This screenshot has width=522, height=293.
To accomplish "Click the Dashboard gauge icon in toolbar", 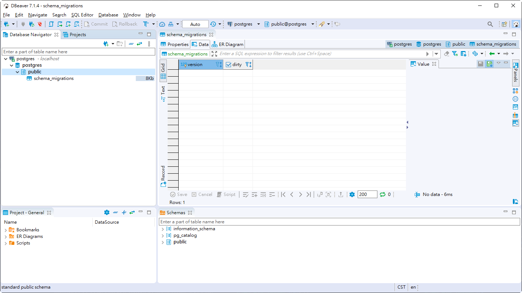I will (x=162, y=24).
